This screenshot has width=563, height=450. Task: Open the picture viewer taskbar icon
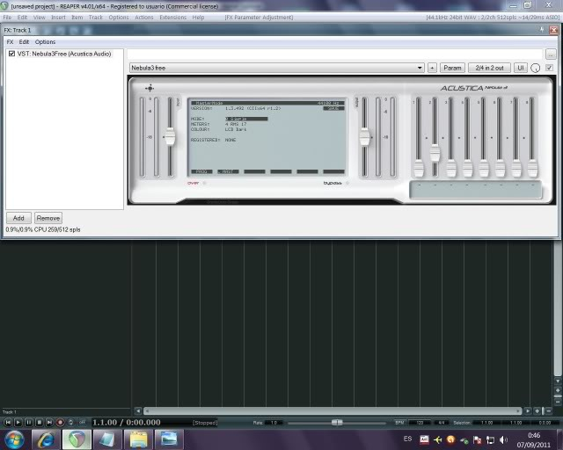[x=169, y=439]
